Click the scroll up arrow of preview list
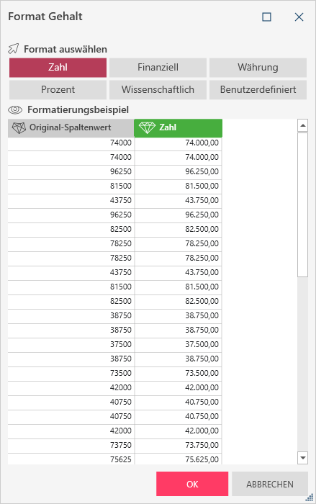 pos(302,125)
